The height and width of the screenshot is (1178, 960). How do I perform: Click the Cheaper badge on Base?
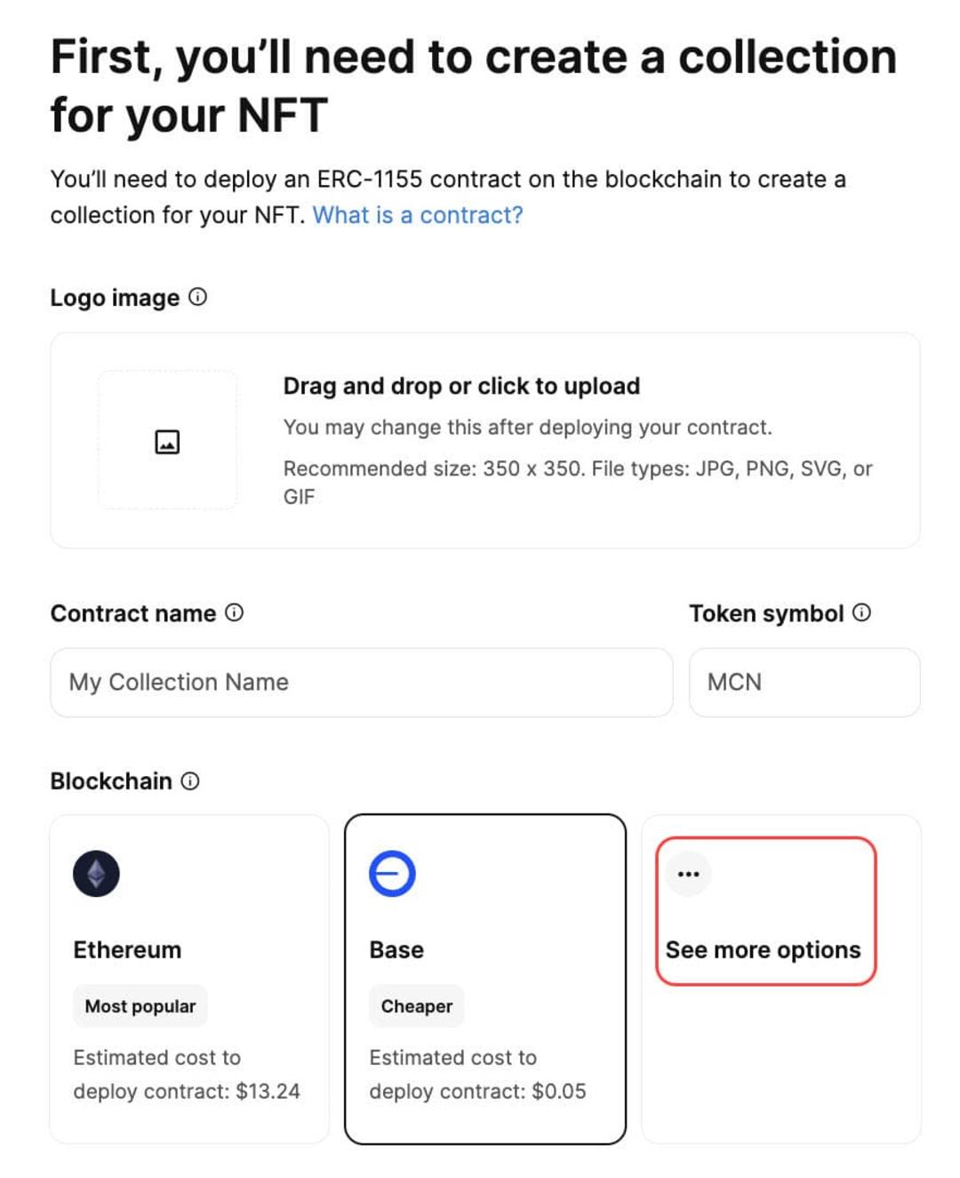click(x=417, y=1006)
